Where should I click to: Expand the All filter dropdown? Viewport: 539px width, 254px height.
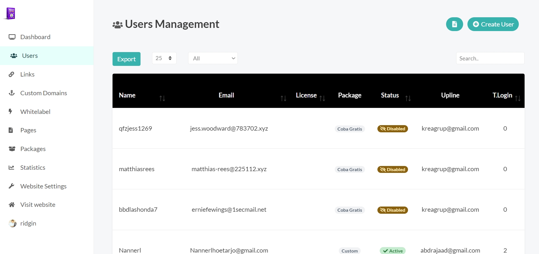213,58
